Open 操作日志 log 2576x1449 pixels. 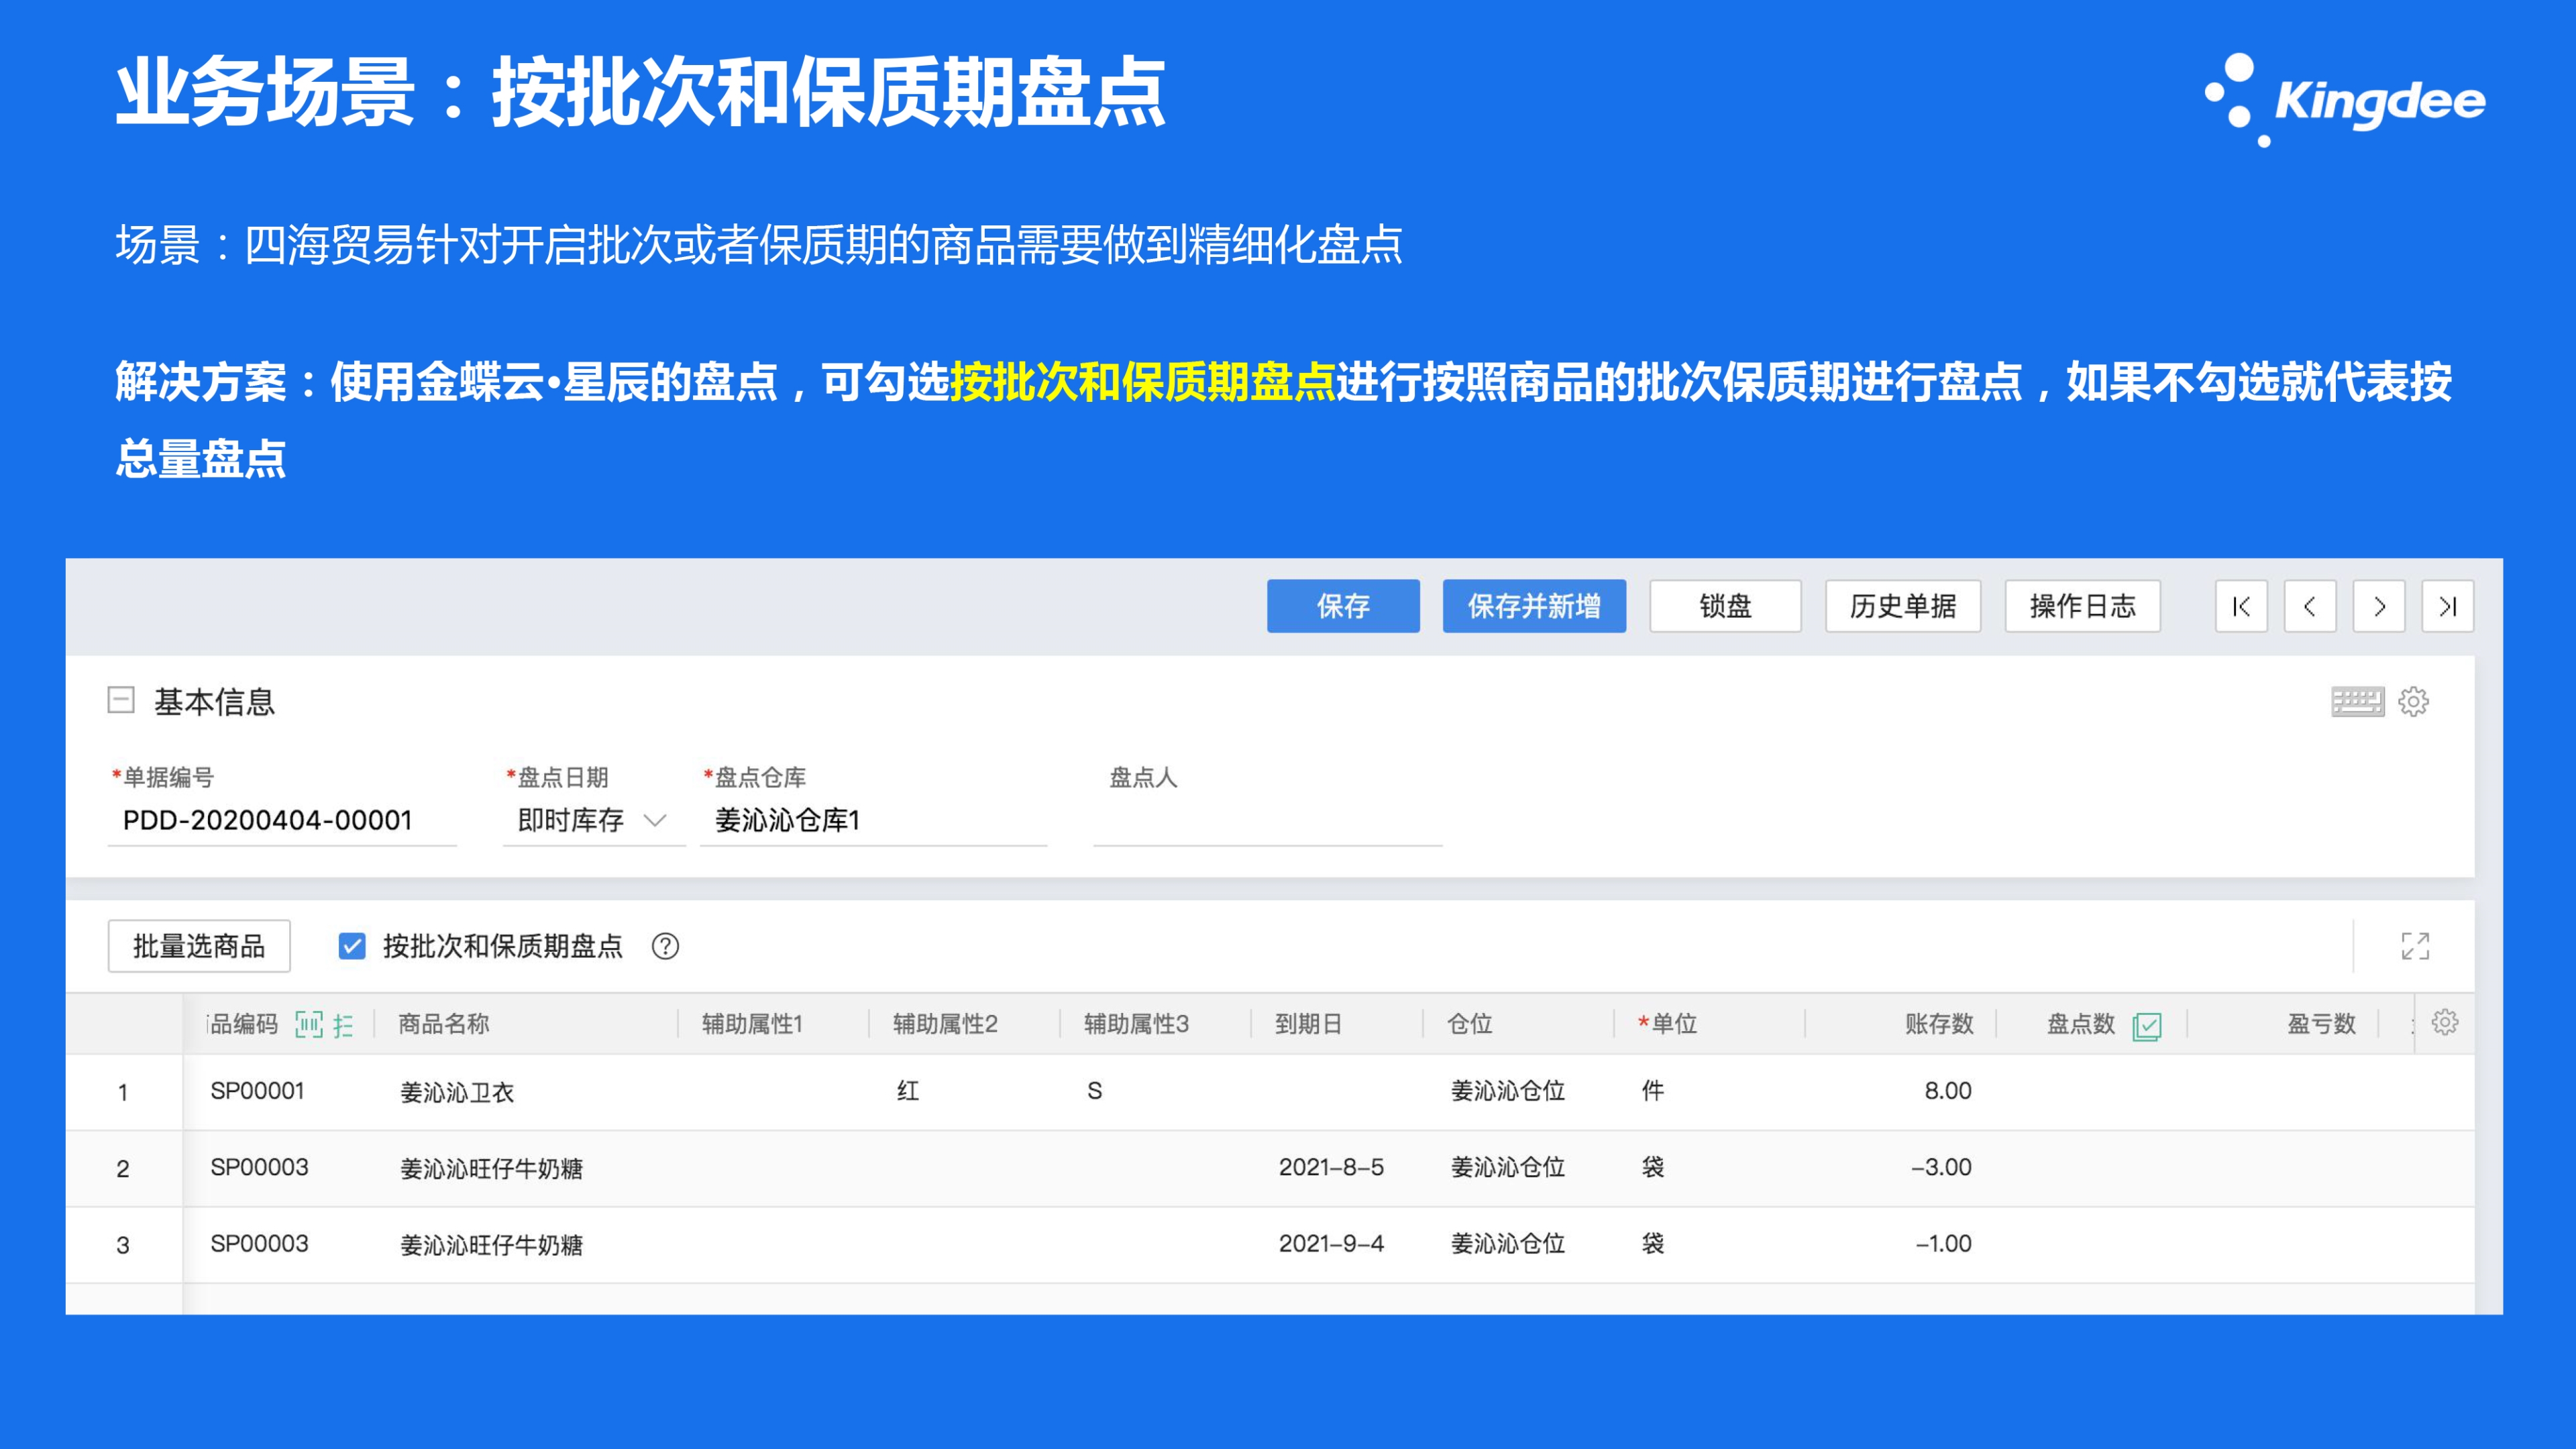point(2082,606)
